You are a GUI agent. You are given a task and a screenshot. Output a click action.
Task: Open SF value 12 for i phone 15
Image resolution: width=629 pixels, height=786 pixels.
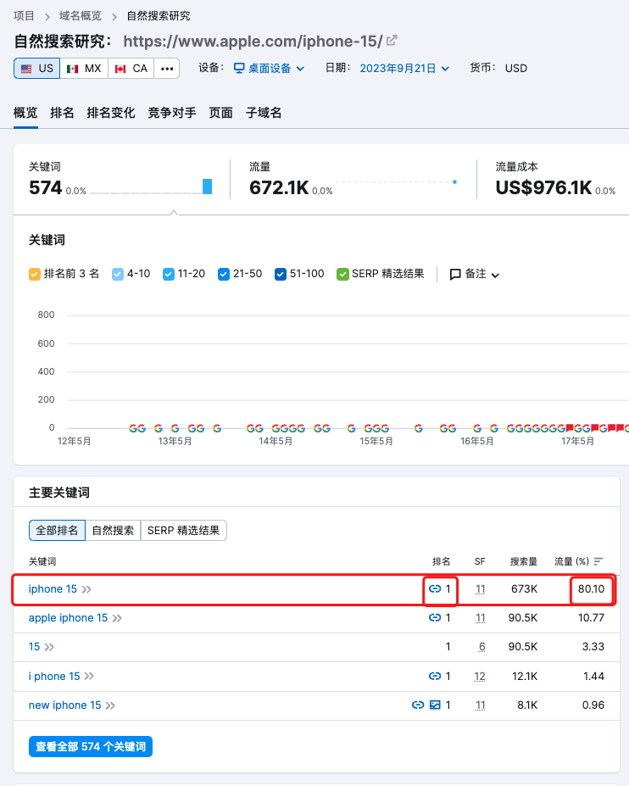pyautogui.click(x=480, y=677)
